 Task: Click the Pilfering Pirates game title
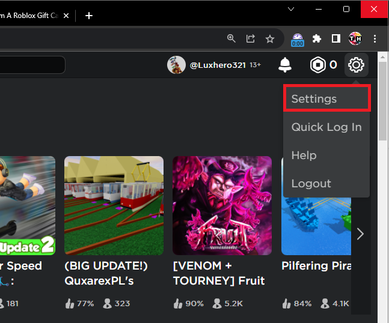316,266
